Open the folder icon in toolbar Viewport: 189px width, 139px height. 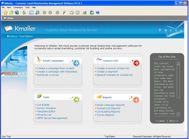tap(11, 13)
